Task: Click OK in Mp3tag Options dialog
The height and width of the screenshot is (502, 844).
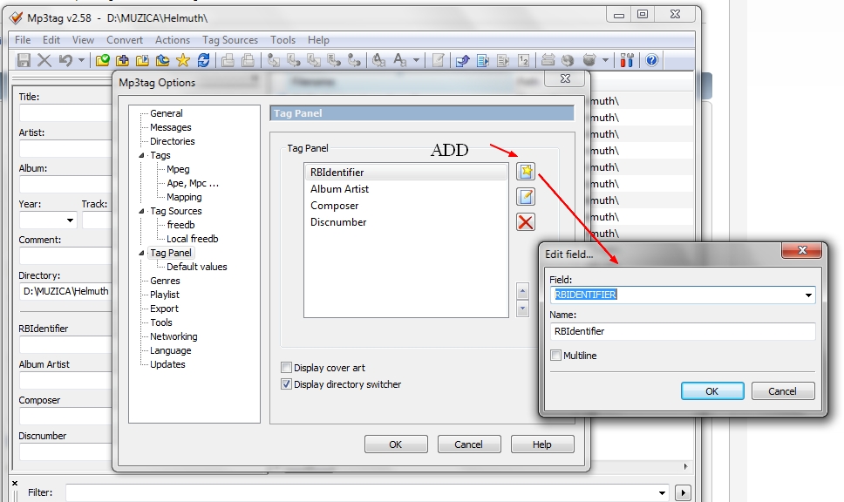Action: [396, 444]
